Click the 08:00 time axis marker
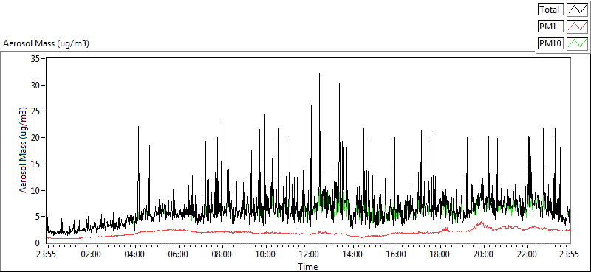 (x=222, y=254)
